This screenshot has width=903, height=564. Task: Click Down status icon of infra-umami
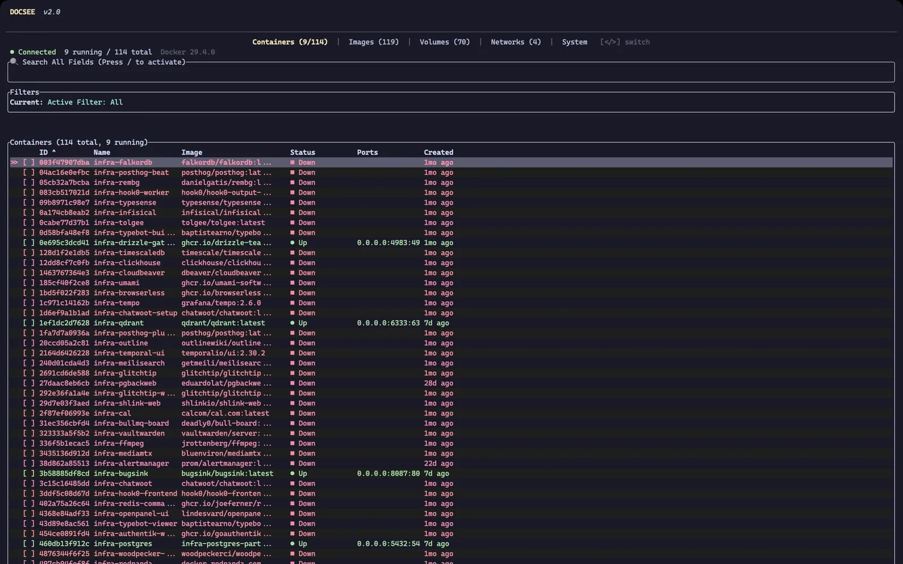[x=292, y=283]
